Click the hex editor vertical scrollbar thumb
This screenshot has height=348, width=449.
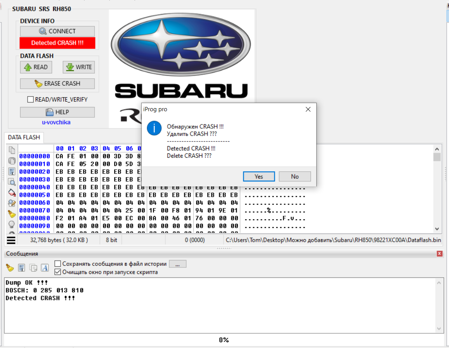(x=437, y=157)
